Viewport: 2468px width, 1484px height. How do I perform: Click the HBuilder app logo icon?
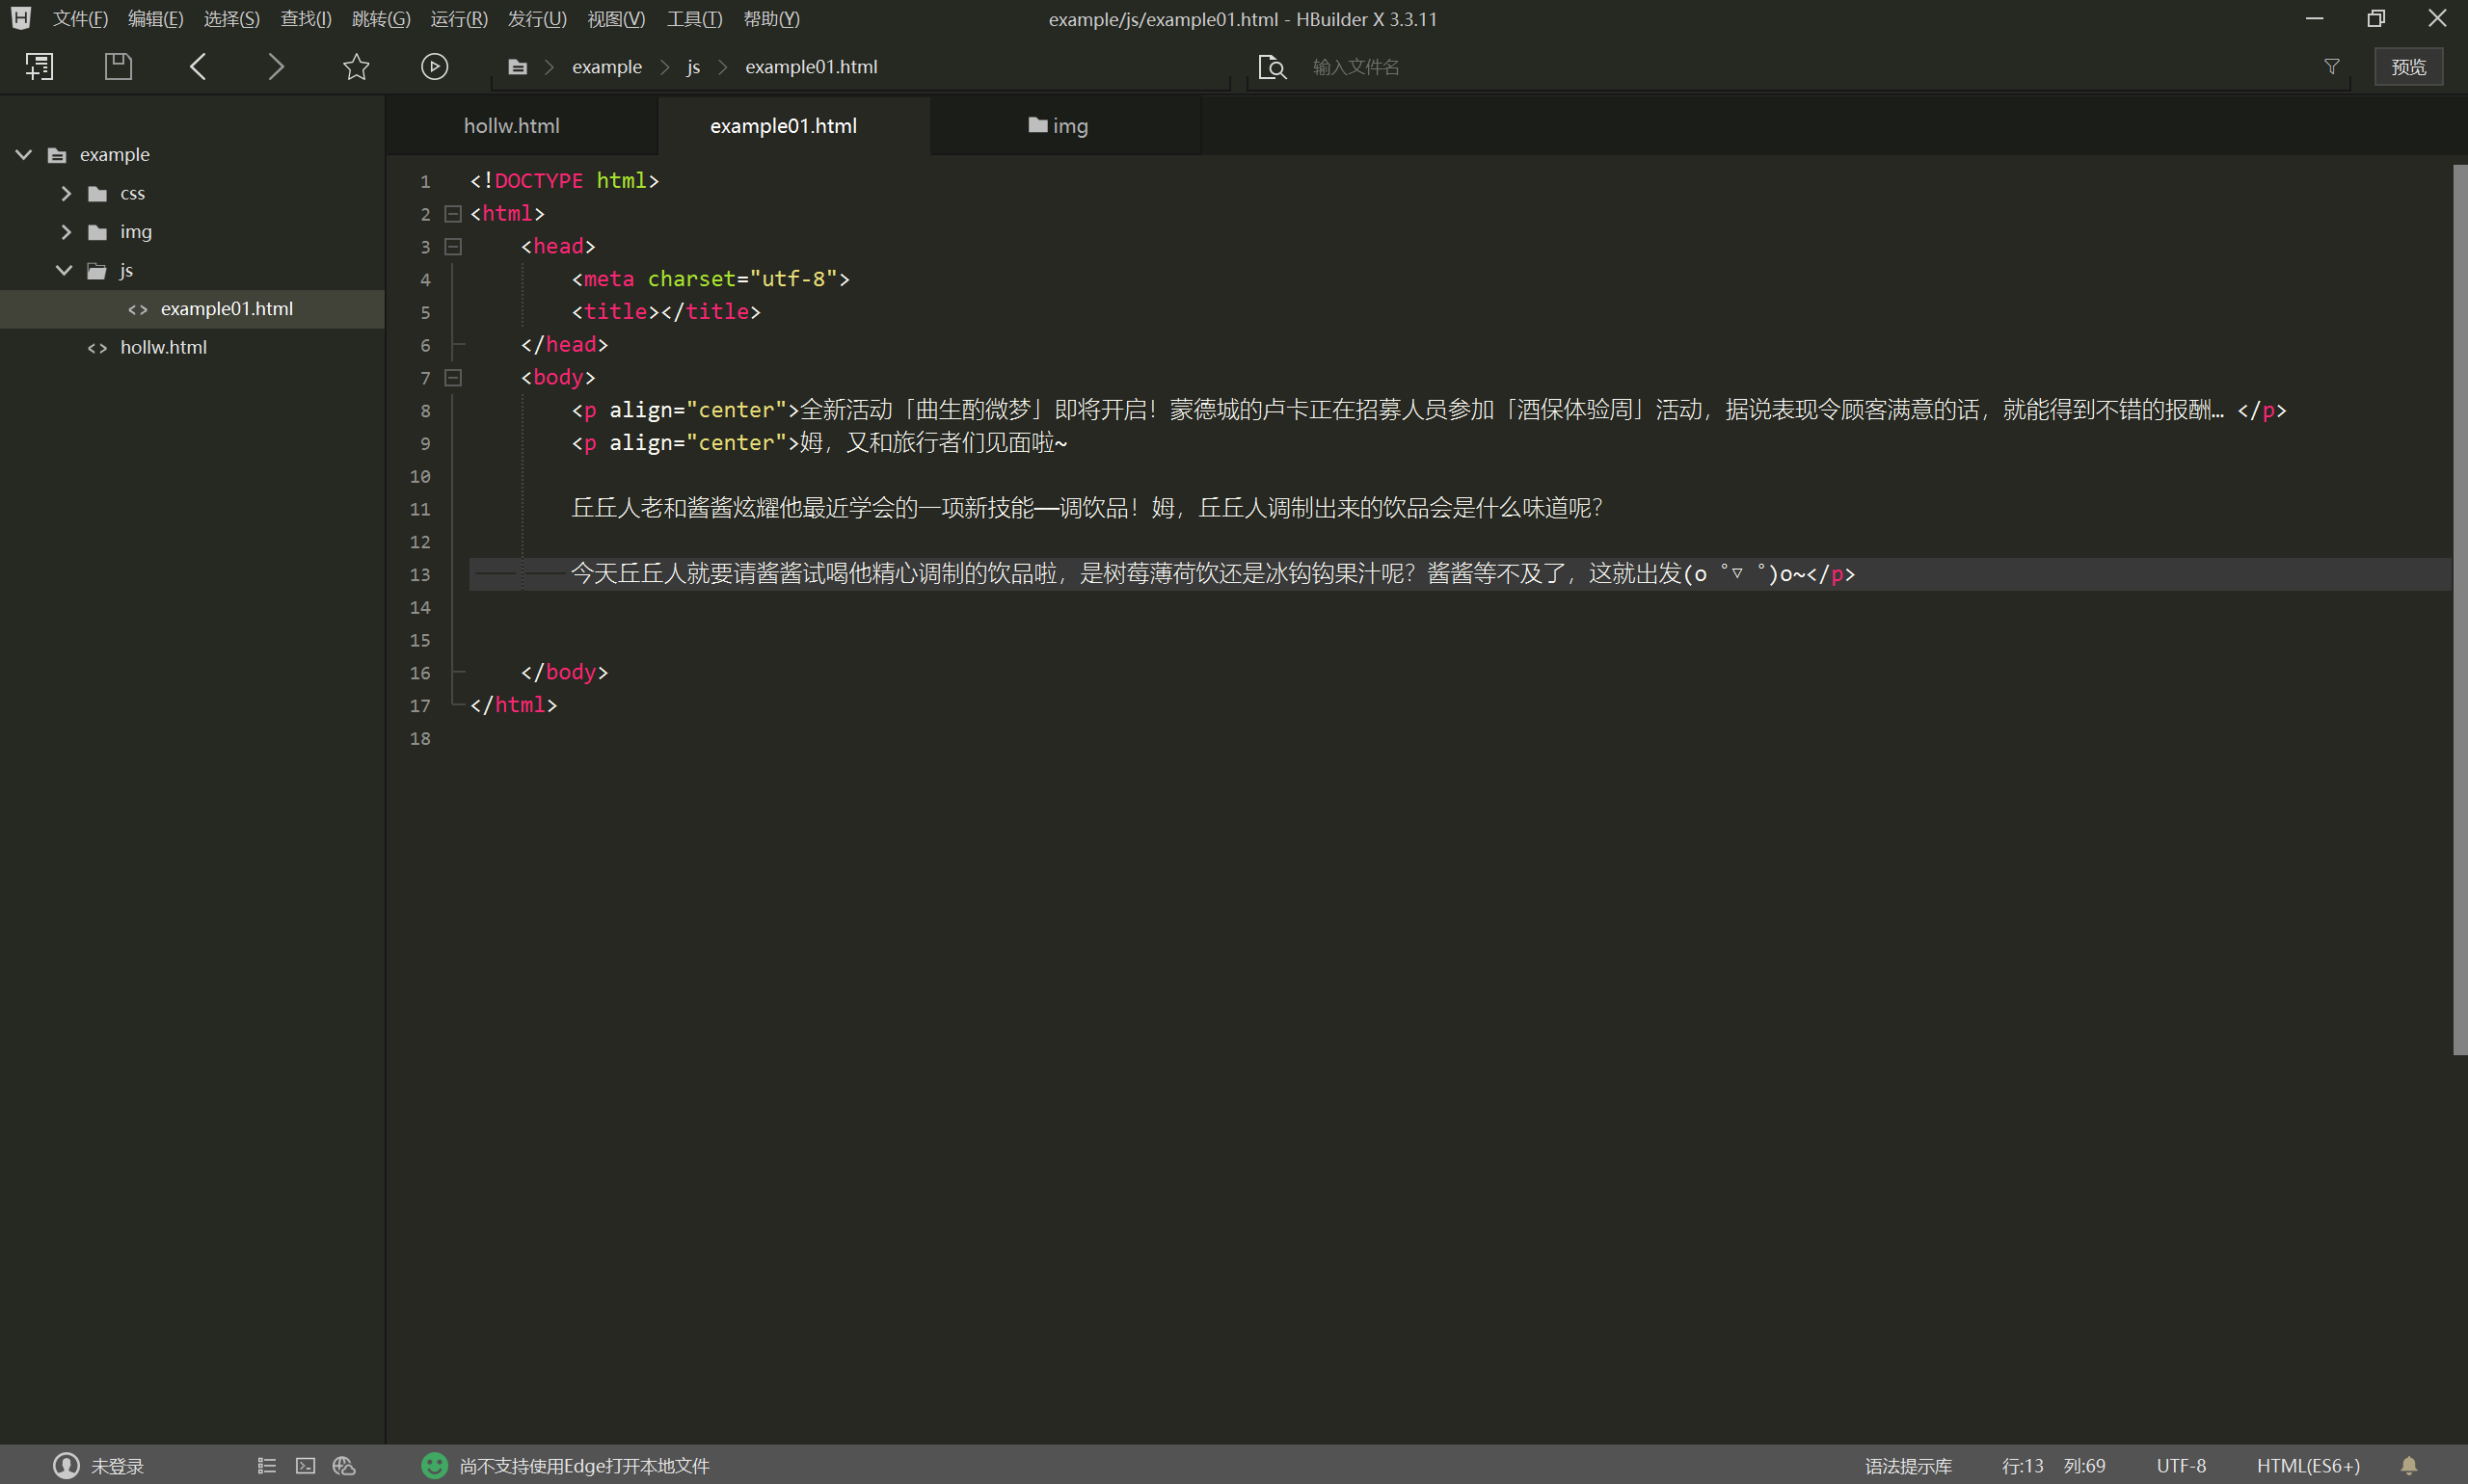[21, 18]
